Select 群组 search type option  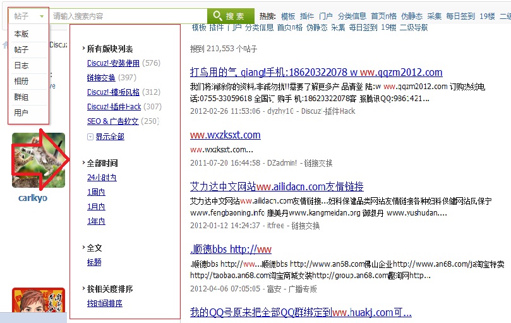(x=21, y=97)
